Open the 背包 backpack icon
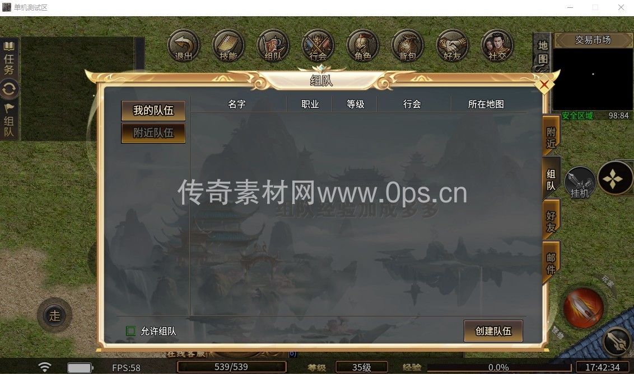This screenshot has height=374, width=634. pyautogui.click(x=408, y=46)
